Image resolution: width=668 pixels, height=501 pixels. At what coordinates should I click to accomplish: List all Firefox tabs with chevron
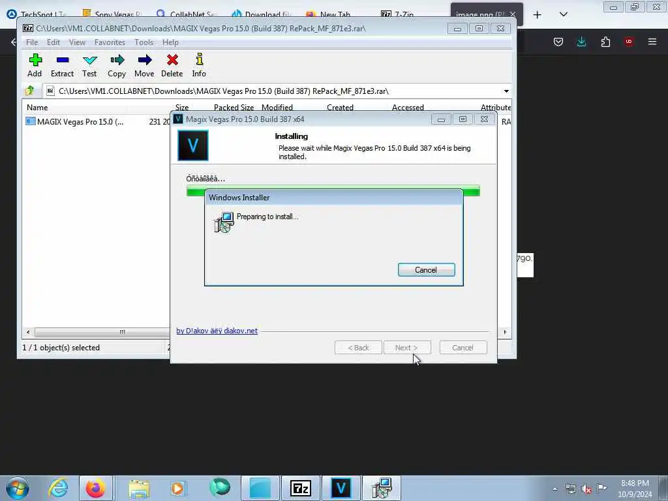coord(563,15)
